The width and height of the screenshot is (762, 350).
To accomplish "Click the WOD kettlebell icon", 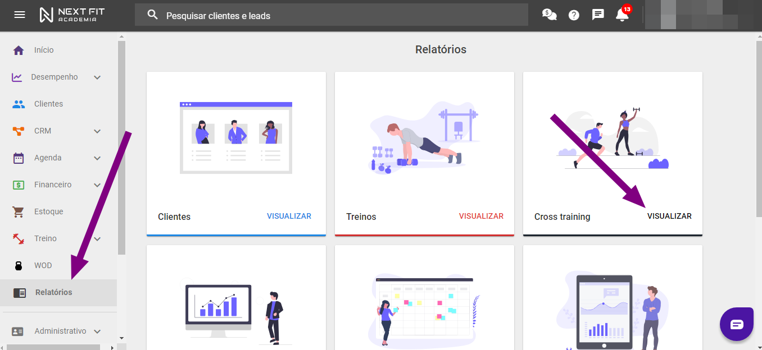I will 19,265.
